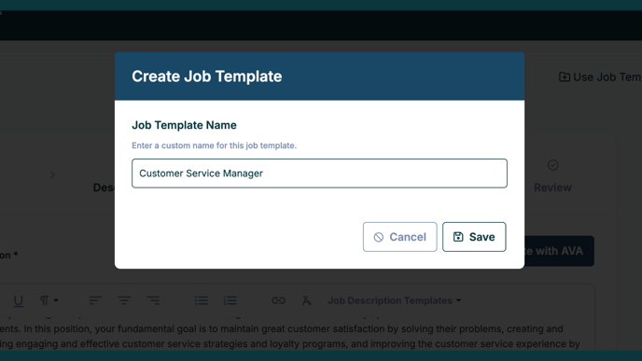The height and width of the screenshot is (361, 642).
Task: Open Job Description Templates dropdown
Action: click(x=395, y=300)
